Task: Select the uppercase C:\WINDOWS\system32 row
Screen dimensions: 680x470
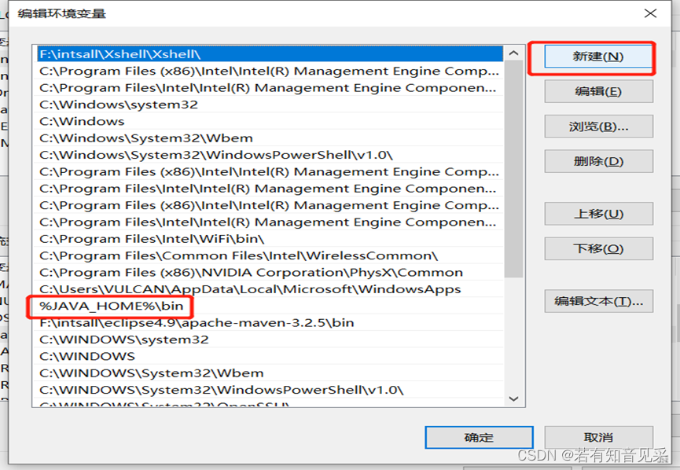Action: pos(269,340)
